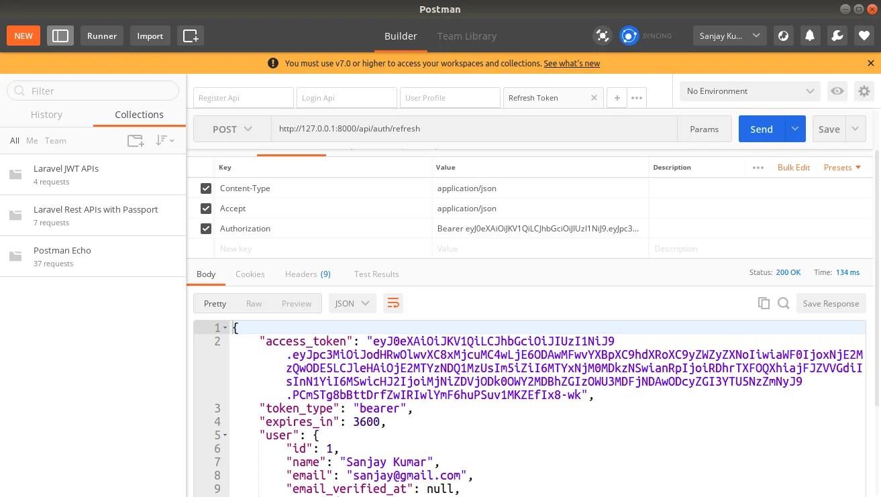Open the POST method dropdown
Viewport: 881px width, 497px height.
232,129
